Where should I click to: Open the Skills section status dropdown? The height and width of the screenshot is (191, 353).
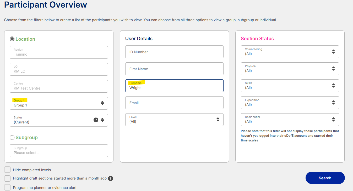(x=290, y=86)
